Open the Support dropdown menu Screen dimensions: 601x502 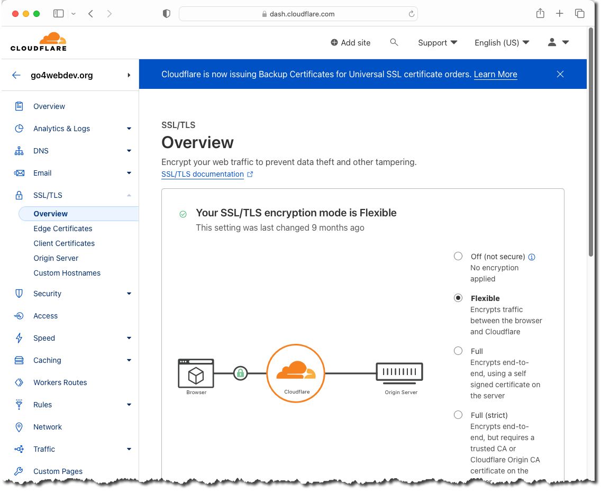(x=438, y=42)
